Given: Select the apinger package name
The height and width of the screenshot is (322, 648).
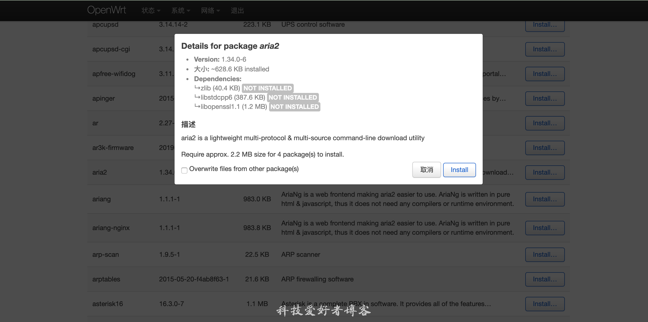Looking at the screenshot, I should click(103, 98).
